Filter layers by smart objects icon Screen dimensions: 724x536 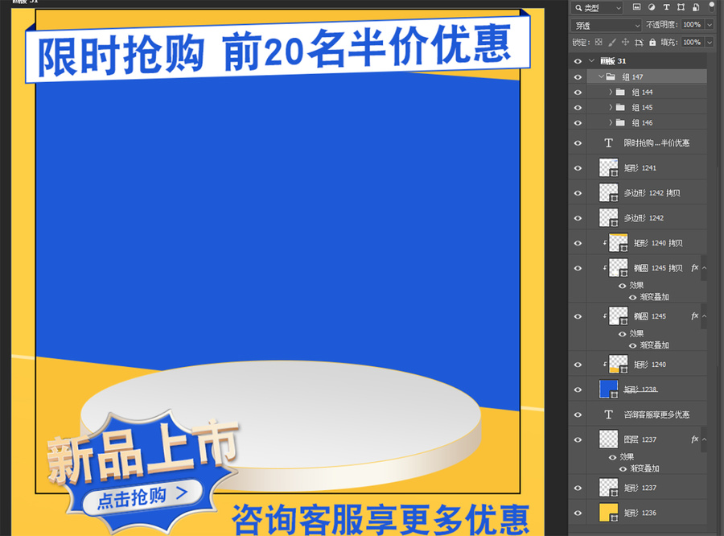click(696, 7)
